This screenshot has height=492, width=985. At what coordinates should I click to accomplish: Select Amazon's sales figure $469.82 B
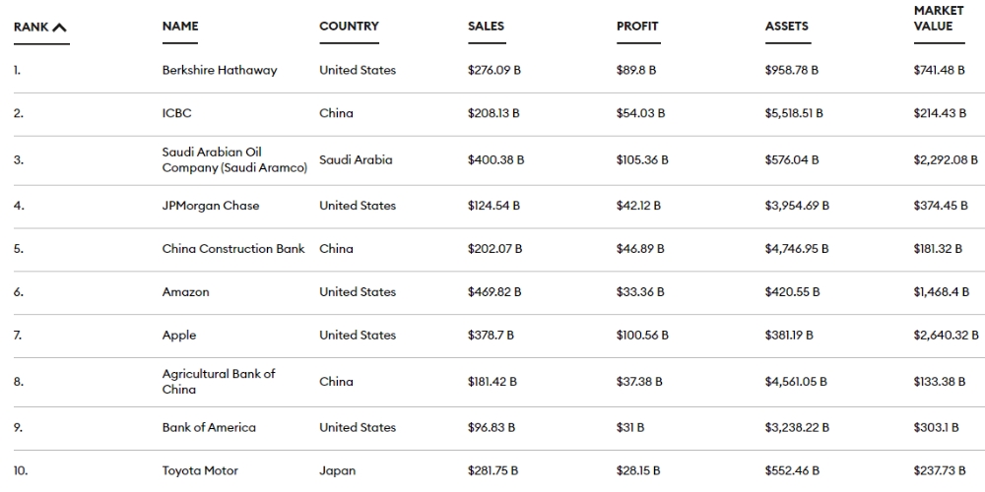pyautogui.click(x=494, y=292)
